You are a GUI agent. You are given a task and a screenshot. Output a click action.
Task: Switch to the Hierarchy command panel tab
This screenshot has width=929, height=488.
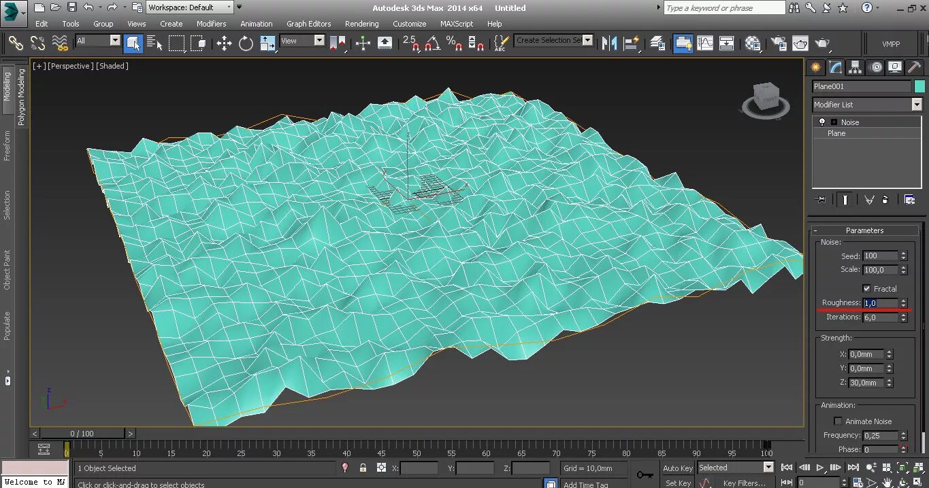point(855,67)
